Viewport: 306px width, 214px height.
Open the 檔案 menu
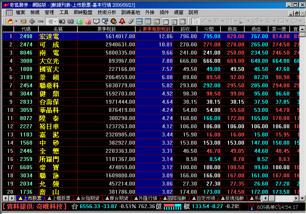click(20, 12)
